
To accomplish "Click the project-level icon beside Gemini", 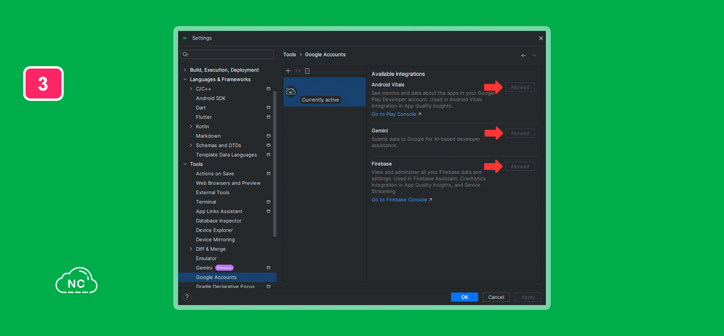I will coord(268,267).
